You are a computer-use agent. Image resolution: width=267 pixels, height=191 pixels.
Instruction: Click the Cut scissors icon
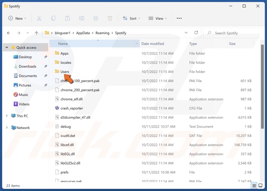point(39,18)
